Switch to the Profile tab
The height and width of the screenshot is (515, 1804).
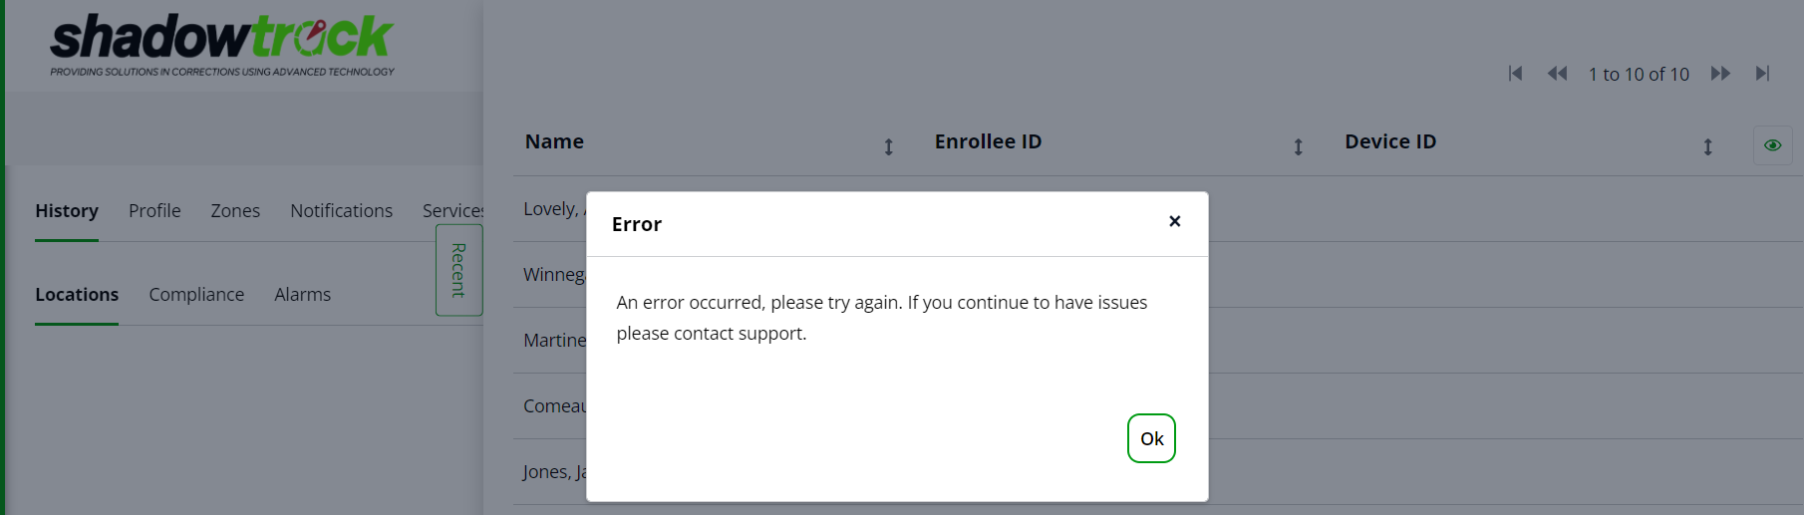point(154,211)
